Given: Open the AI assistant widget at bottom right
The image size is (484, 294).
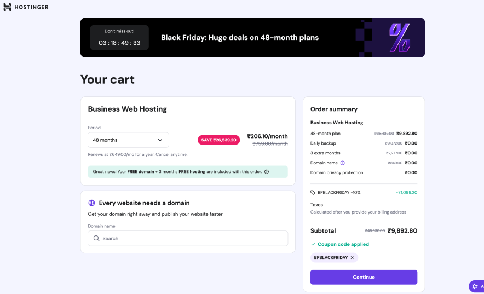Looking at the screenshot, I should point(475,286).
